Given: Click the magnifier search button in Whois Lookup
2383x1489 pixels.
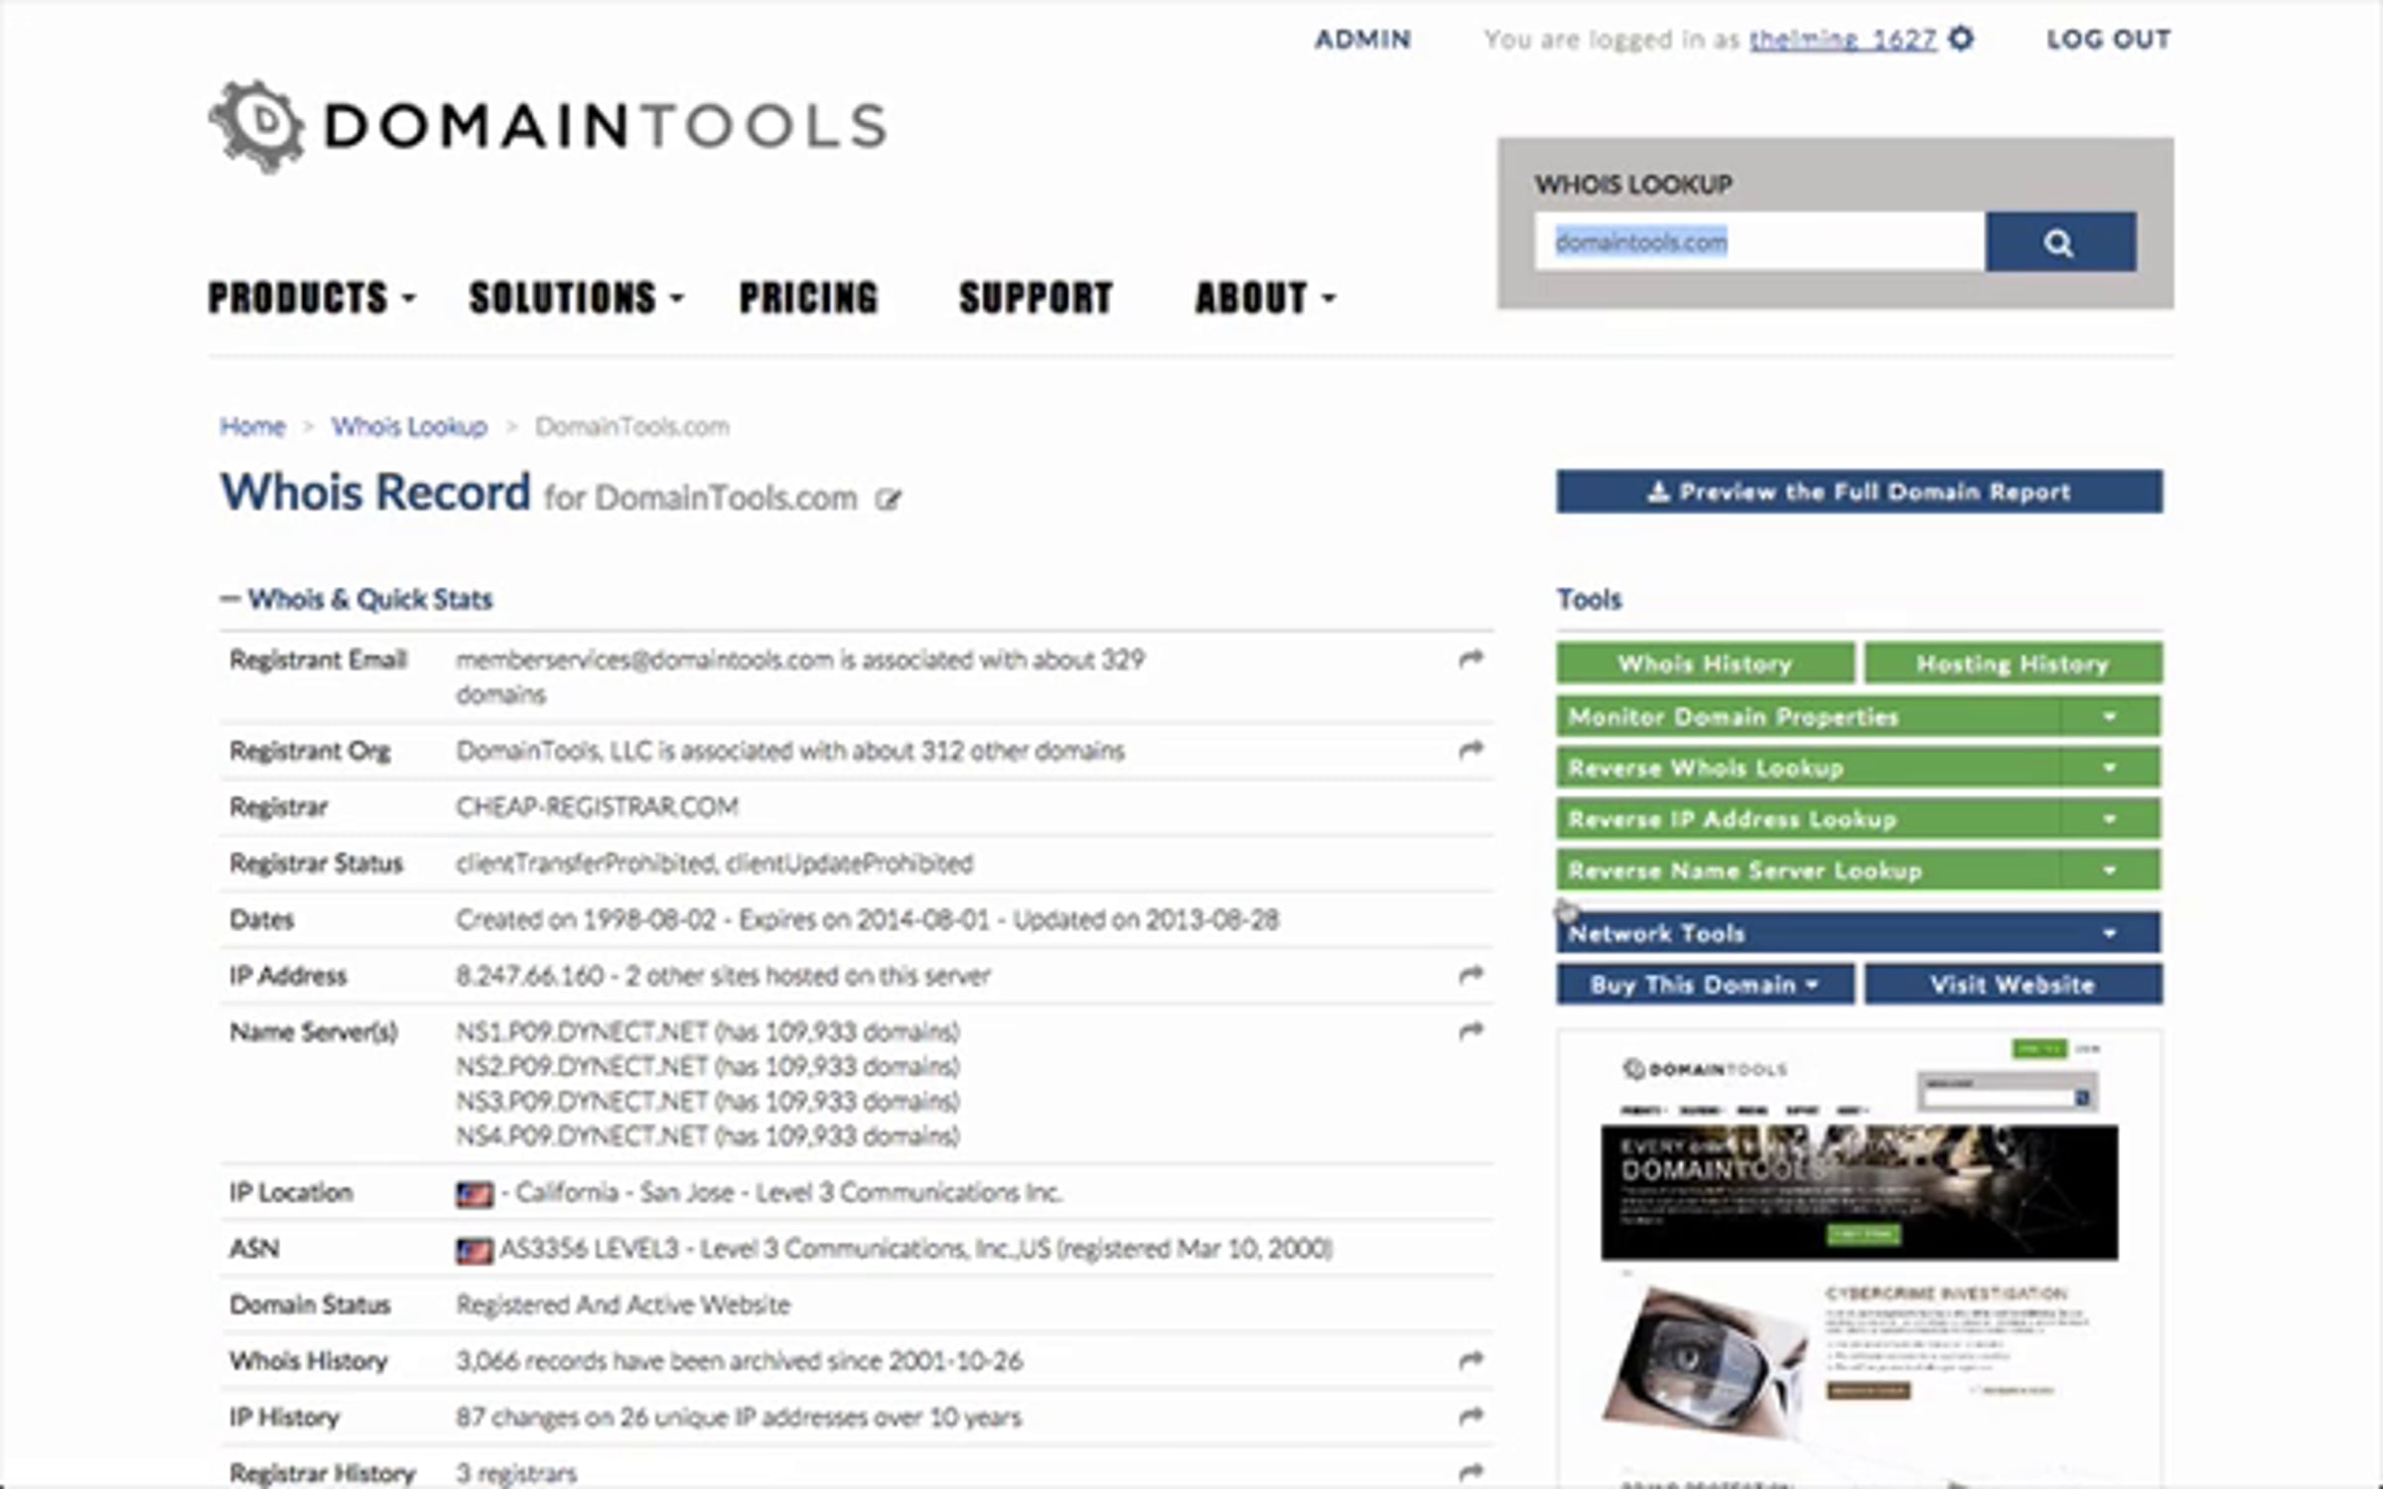Looking at the screenshot, I should coord(2060,242).
